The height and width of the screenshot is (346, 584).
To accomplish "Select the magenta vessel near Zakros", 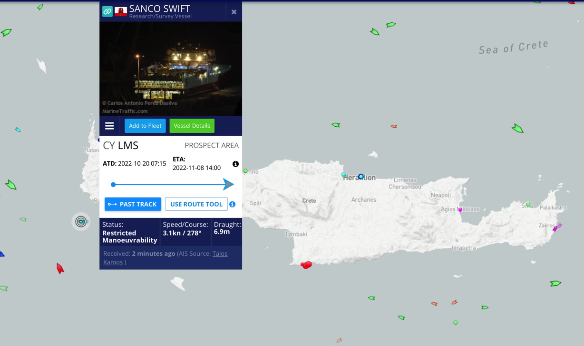I will pyautogui.click(x=557, y=227).
